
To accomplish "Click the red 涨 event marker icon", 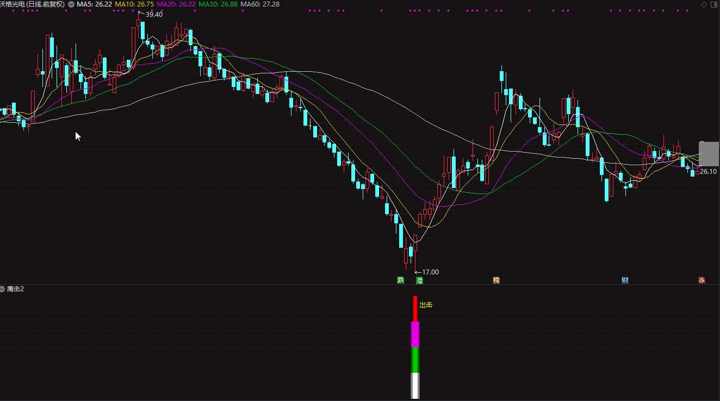I will [702, 280].
